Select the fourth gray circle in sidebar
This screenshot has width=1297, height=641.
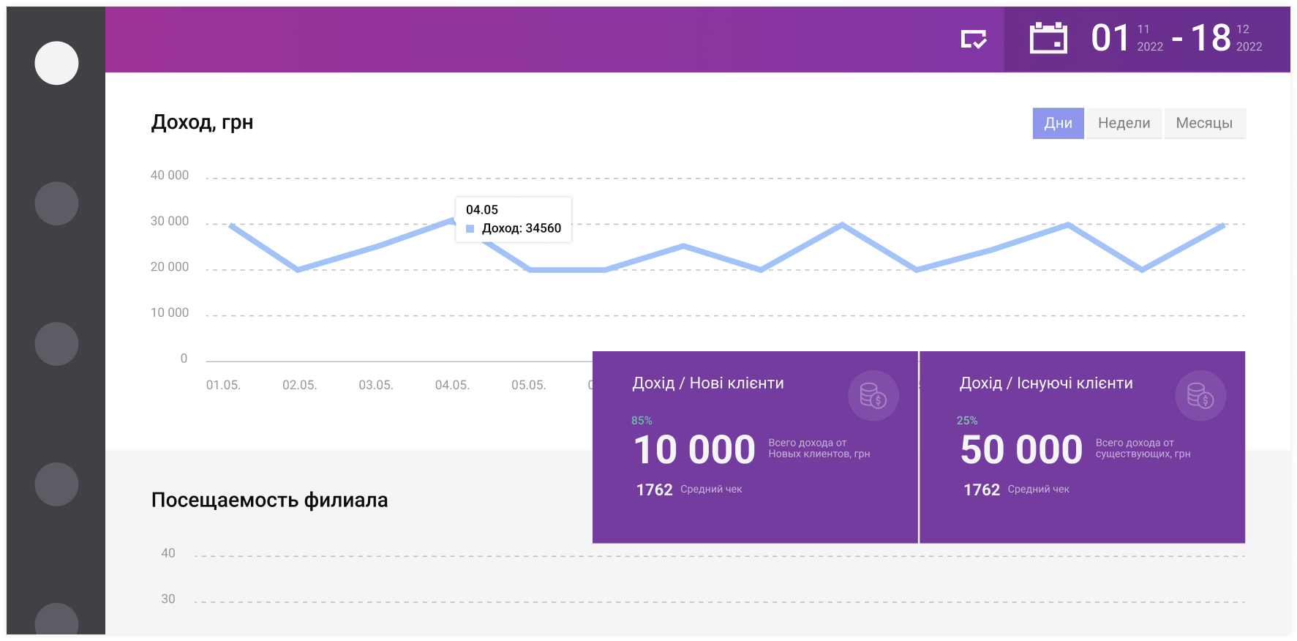(x=56, y=484)
